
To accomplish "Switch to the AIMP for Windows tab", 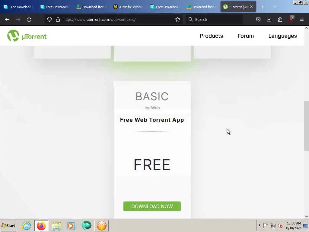I will (128, 7).
